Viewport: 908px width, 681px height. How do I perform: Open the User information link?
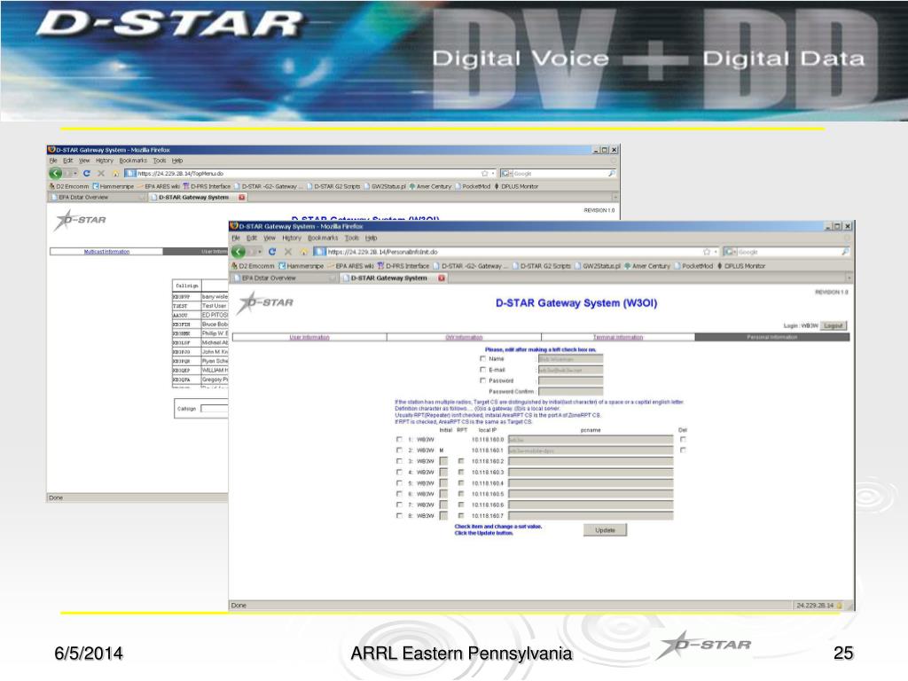pyautogui.click(x=309, y=337)
